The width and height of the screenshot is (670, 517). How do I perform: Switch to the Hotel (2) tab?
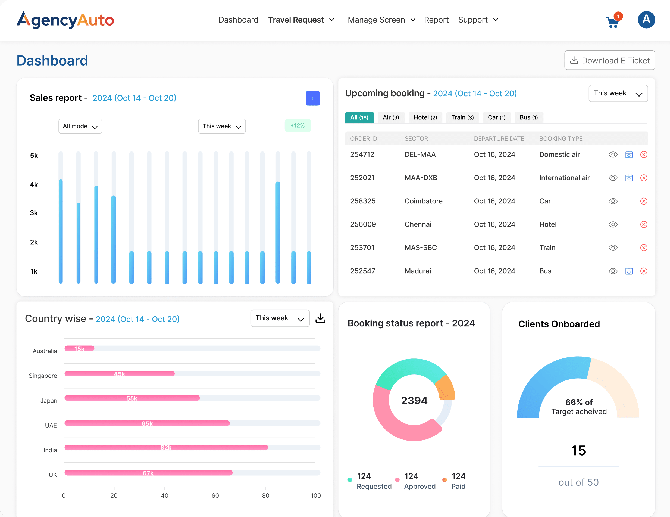(x=425, y=117)
